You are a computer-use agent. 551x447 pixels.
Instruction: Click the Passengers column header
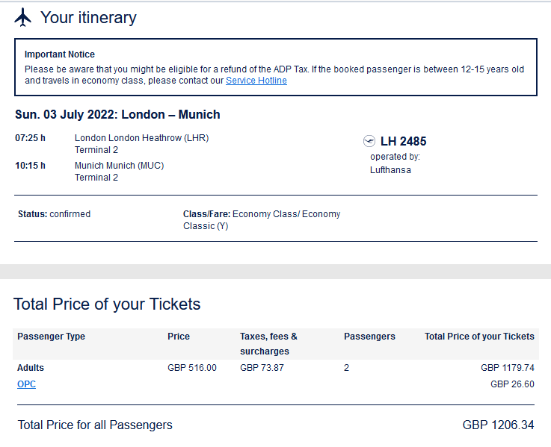click(369, 337)
